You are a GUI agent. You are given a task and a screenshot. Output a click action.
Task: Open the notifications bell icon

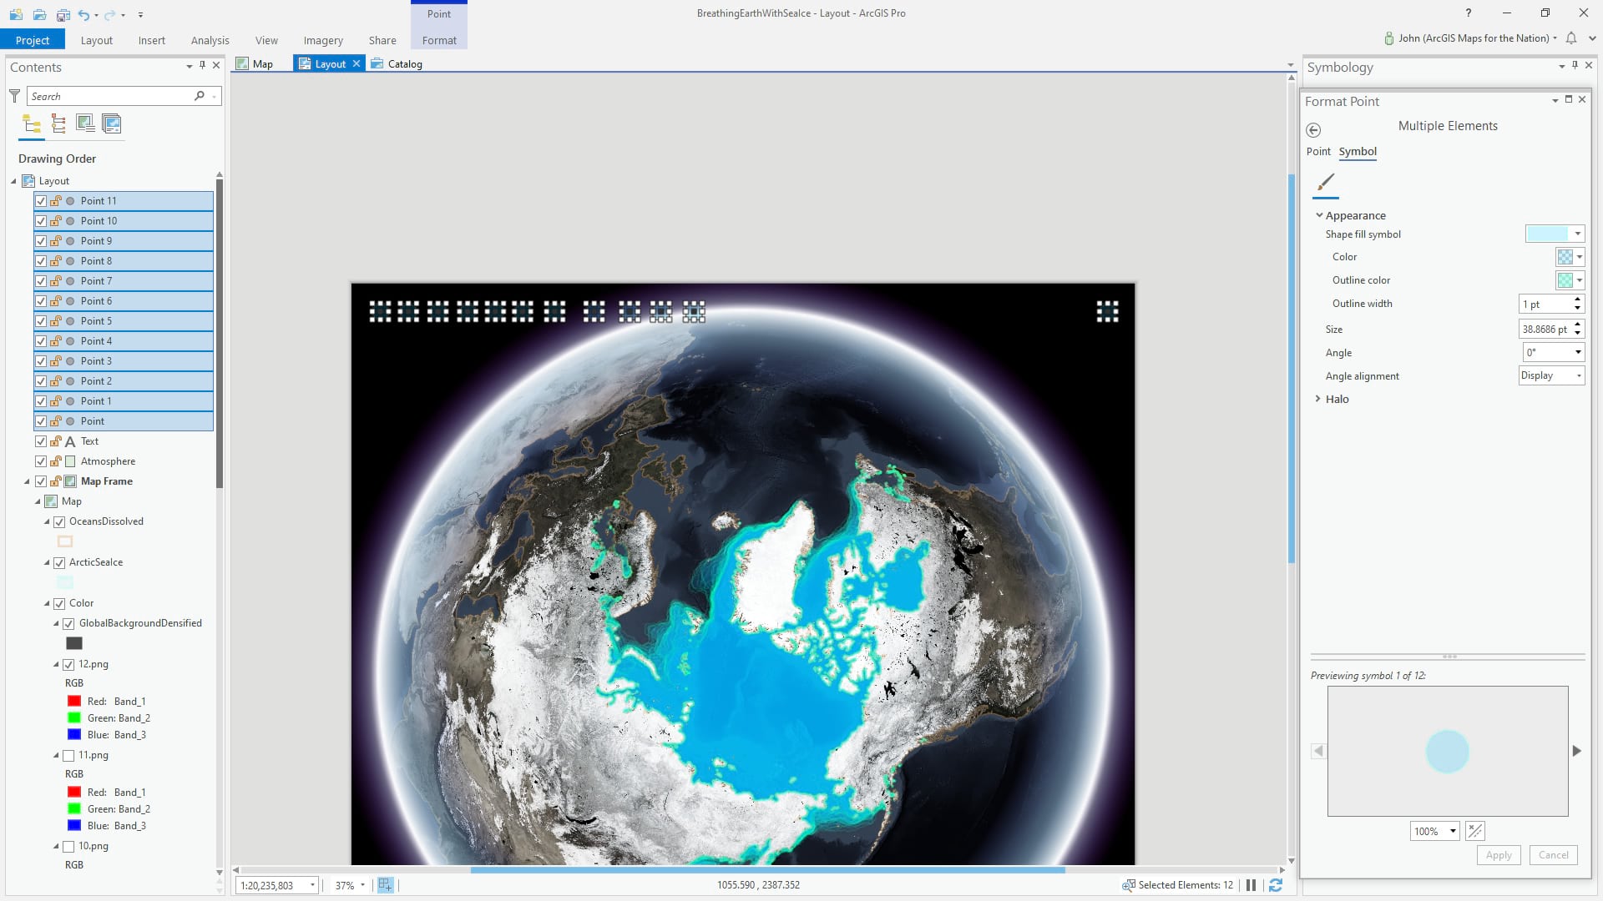click(1571, 38)
